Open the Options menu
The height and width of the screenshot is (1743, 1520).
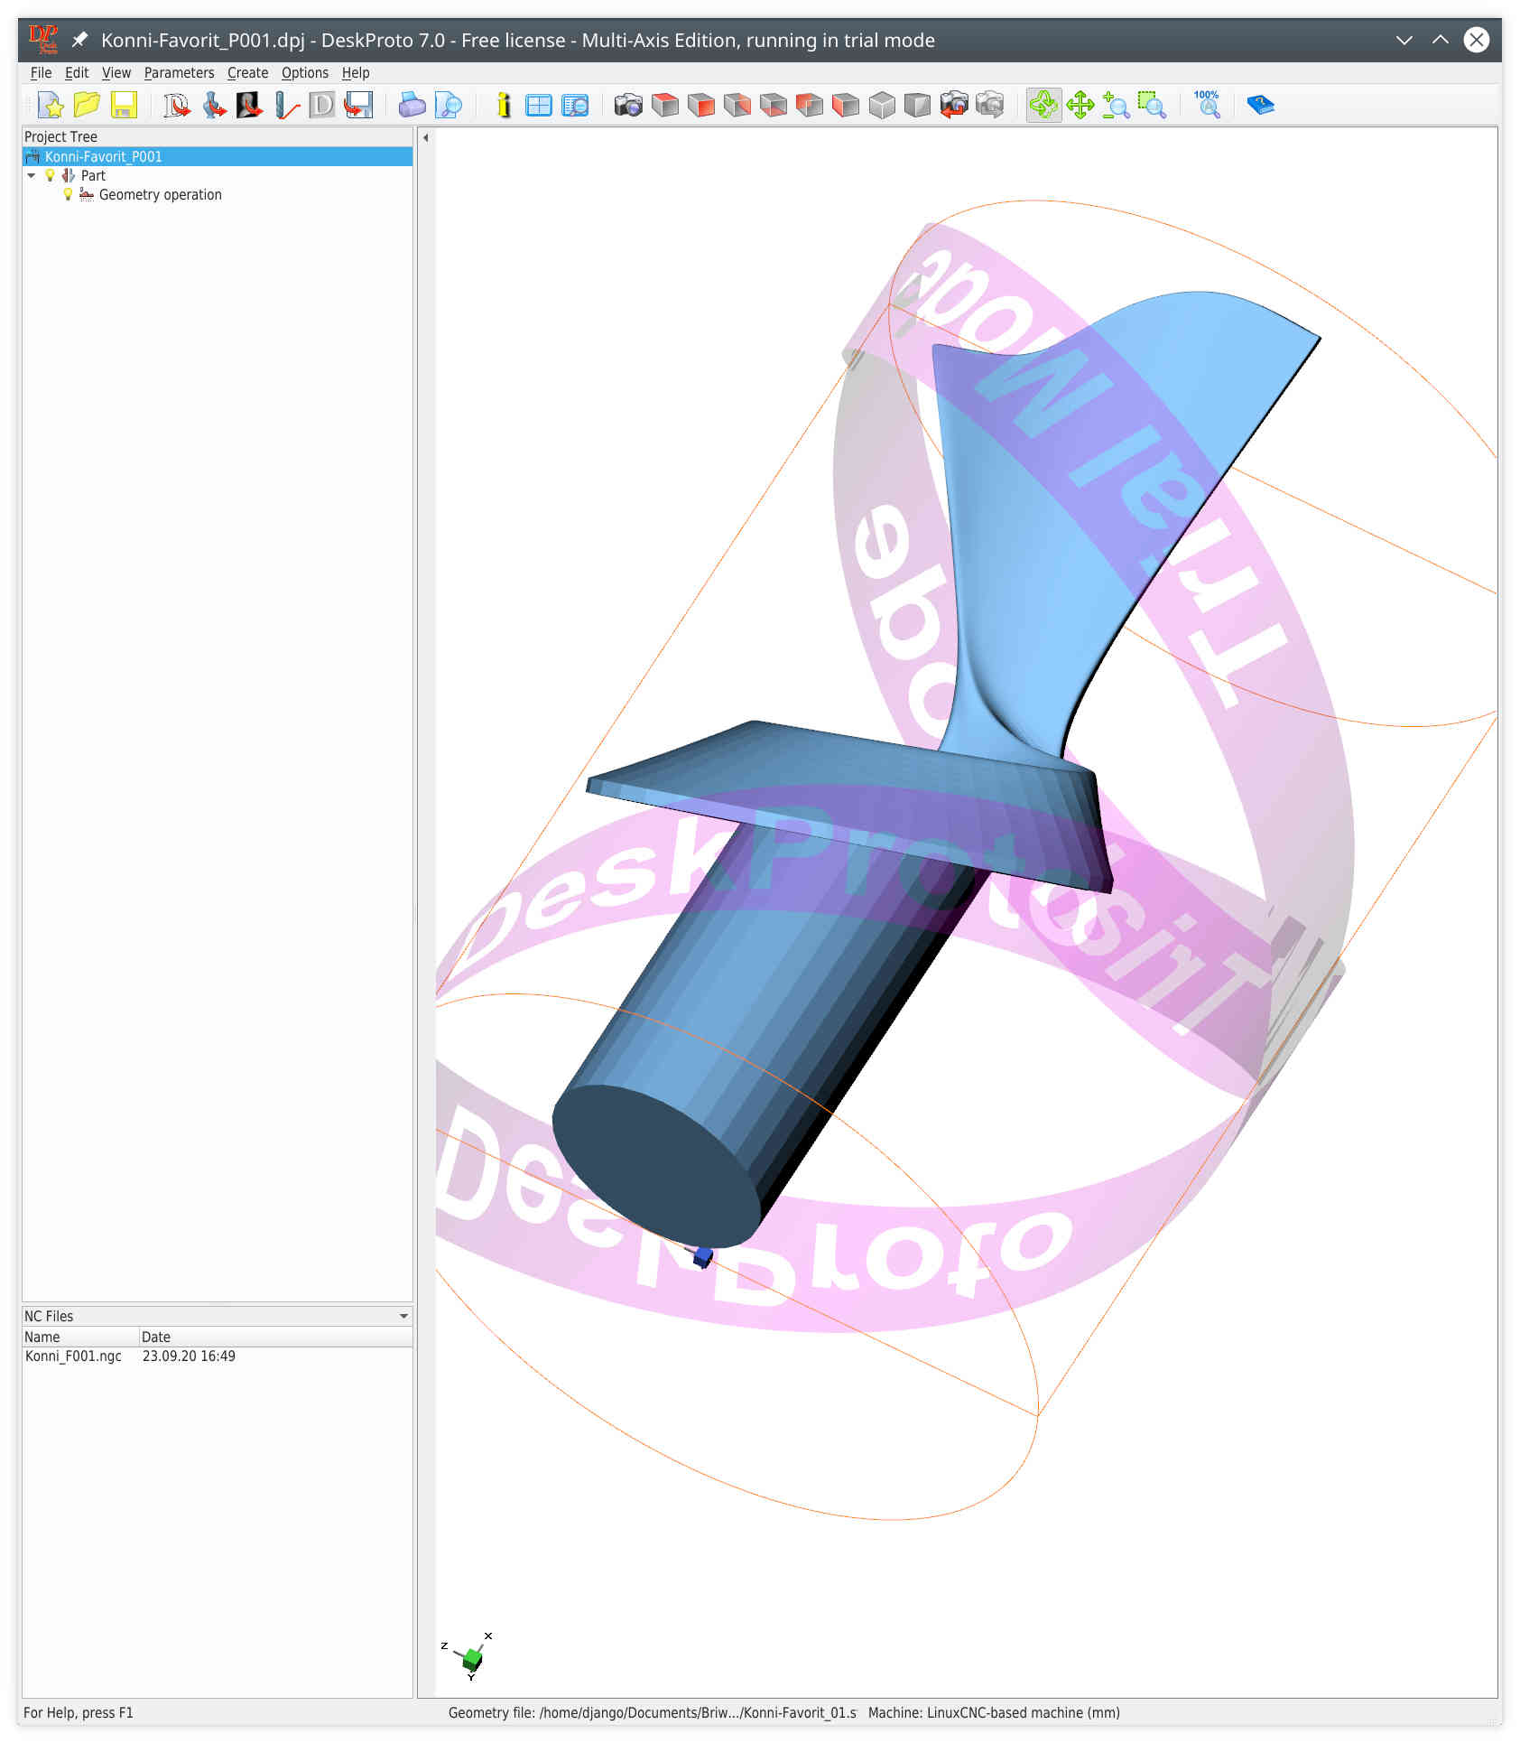pos(305,72)
